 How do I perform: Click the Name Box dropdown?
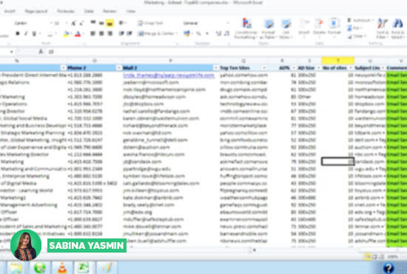[x=11, y=52]
